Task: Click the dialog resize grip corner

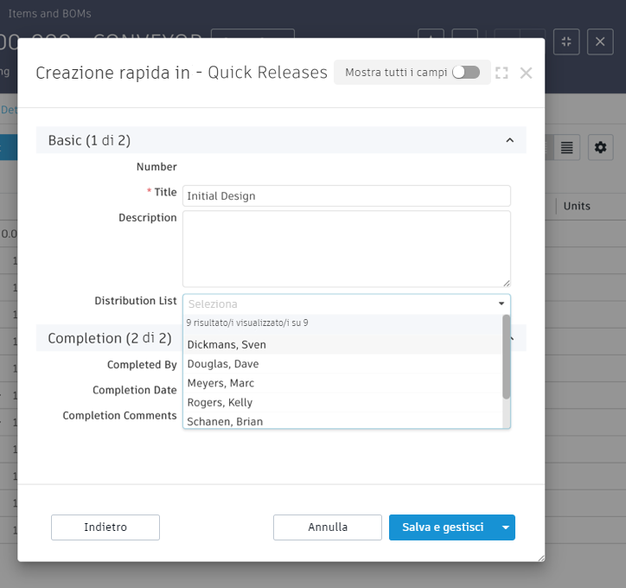Action: point(541,558)
